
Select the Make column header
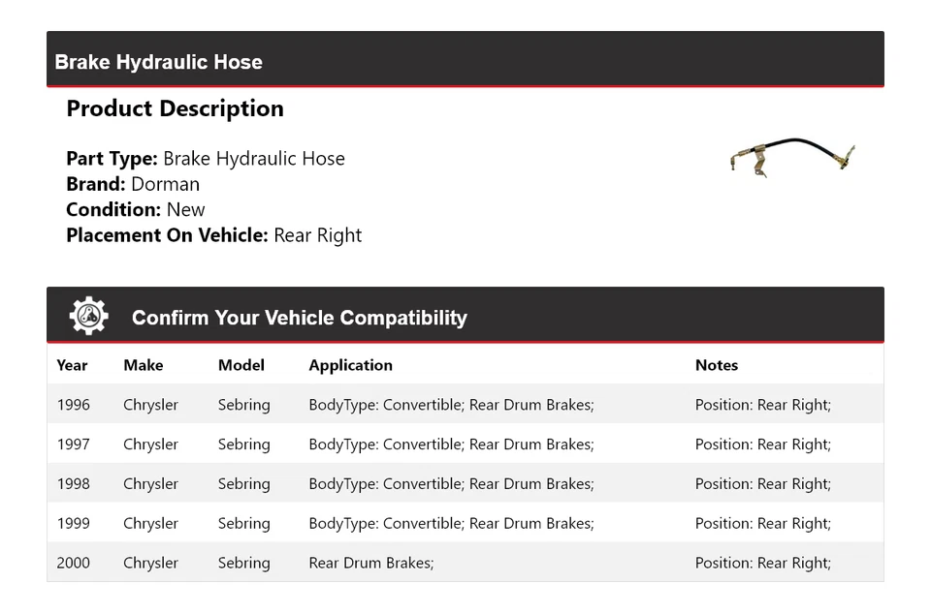click(143, 365)
